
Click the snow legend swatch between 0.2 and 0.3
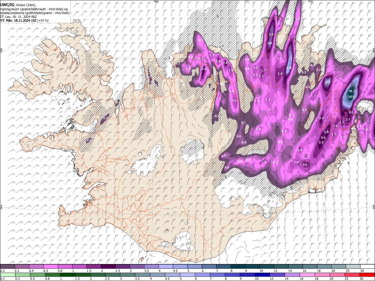8,266
